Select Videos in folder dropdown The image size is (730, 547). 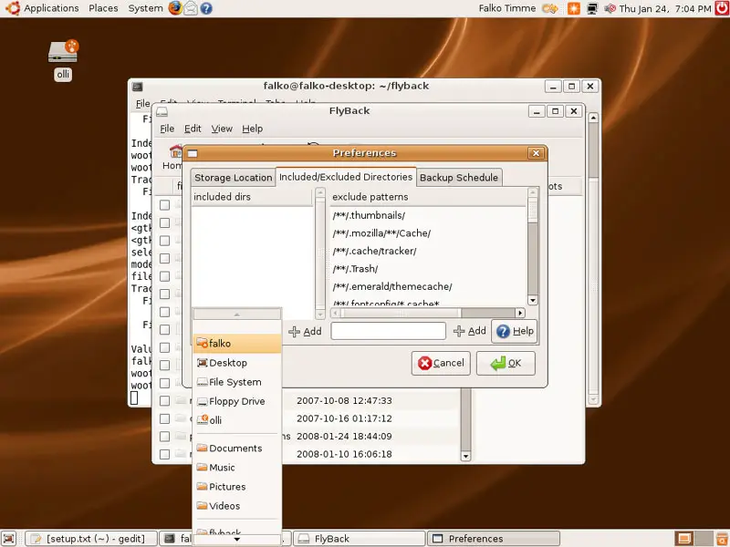pos(236,506)
